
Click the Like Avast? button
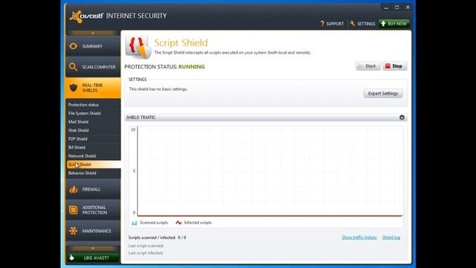point(92,258)
